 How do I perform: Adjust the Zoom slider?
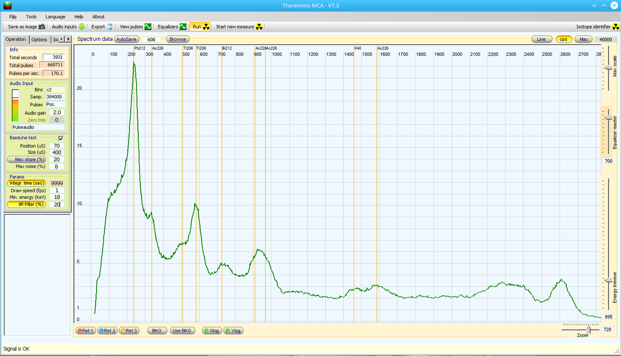pyautogui.click(x=588, y=330)
